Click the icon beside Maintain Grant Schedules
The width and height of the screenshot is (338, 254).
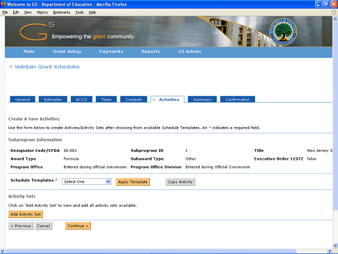[x=11, y=67]
